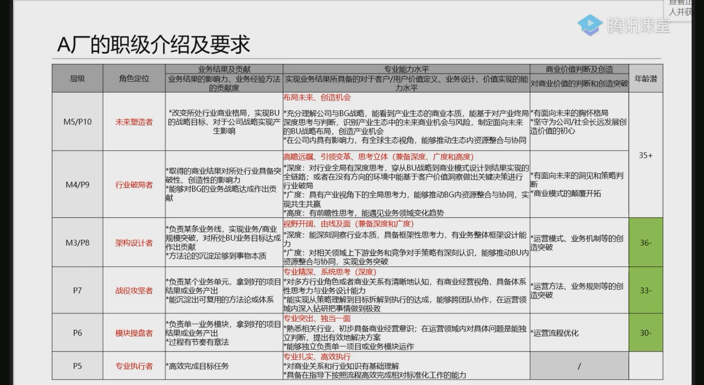The height and width of the screenshot is (385, 704).
Task: Click the text *高效完成目标任务
Action: pyautogui.click(x=197, y=366)
